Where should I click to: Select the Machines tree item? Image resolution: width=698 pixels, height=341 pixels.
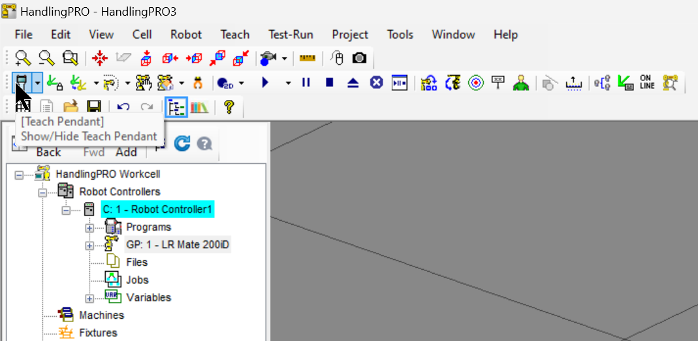pos(101,315)
